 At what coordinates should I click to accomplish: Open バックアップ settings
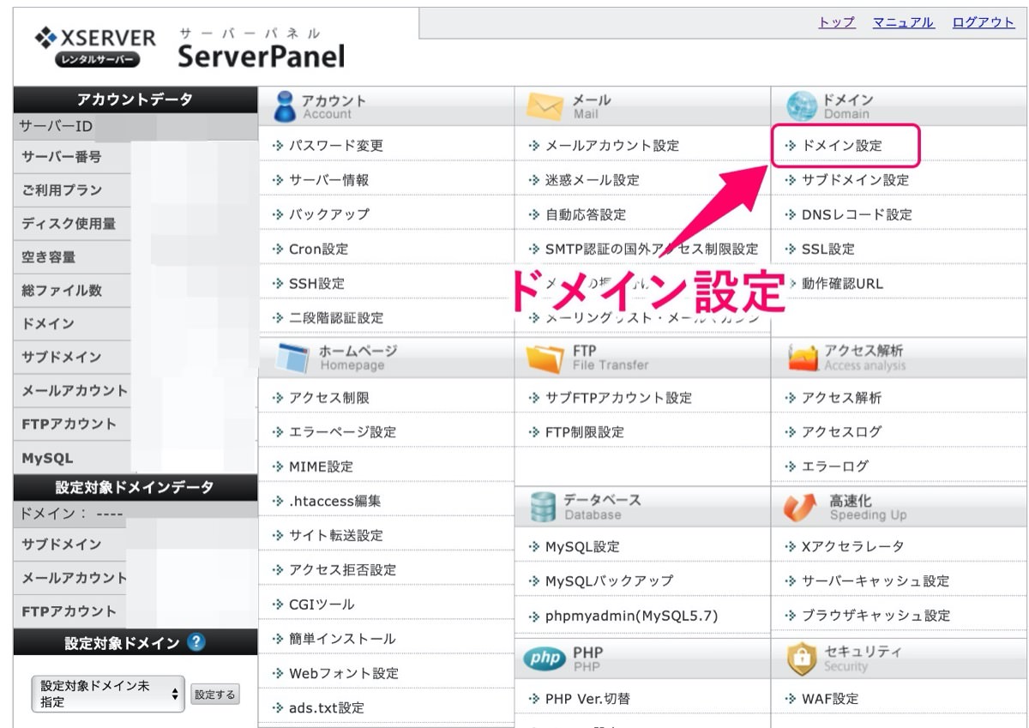[x=328, y=214]
